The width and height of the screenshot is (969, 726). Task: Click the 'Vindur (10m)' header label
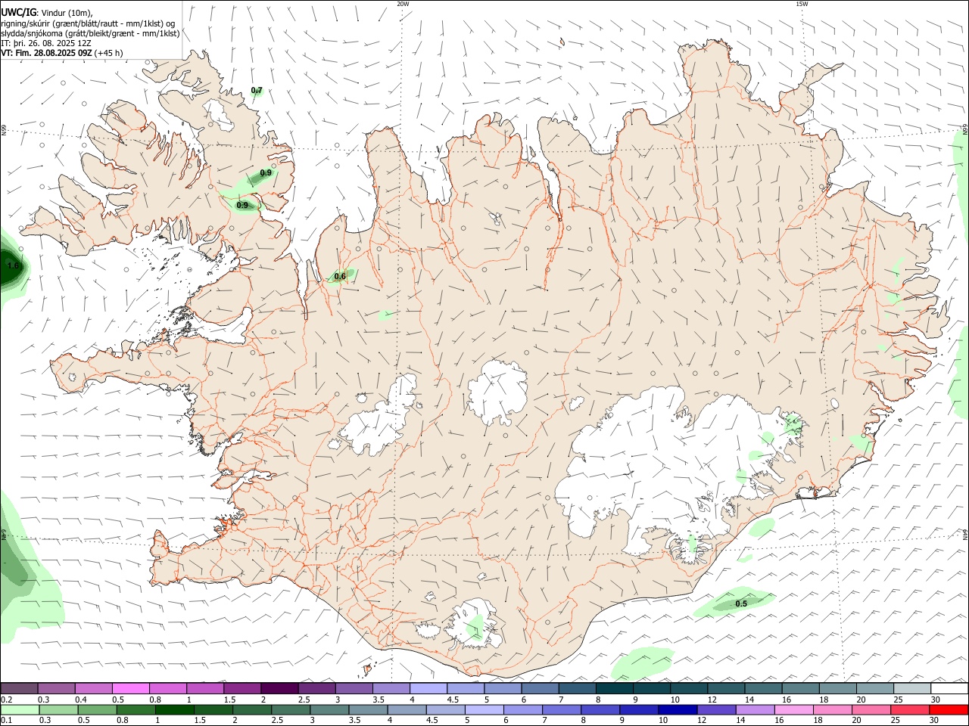(67, 13)
